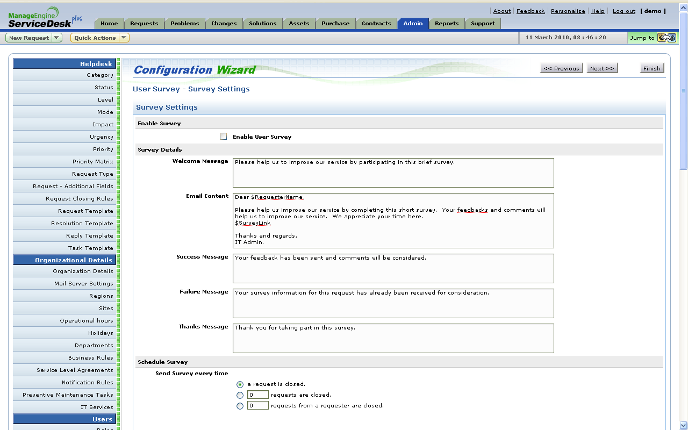Screen dimensions: 688x430
Task: Select 'a request is closed' option
Action: pyautogui.click(x=240, y=384)
